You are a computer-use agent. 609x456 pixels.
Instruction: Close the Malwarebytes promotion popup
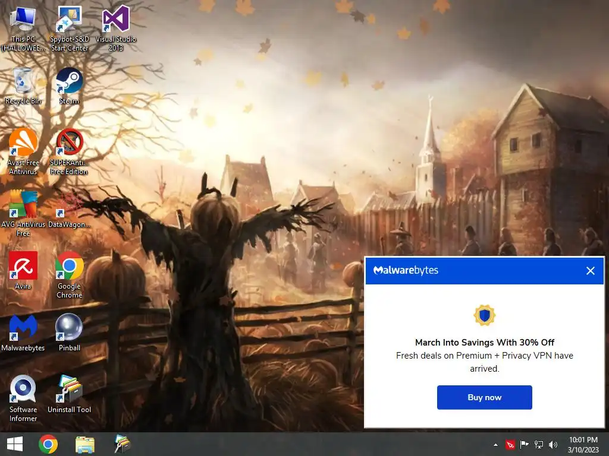[591, 271]
